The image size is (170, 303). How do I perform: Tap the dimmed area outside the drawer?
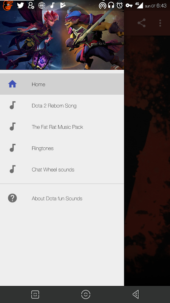coord(147,160)
